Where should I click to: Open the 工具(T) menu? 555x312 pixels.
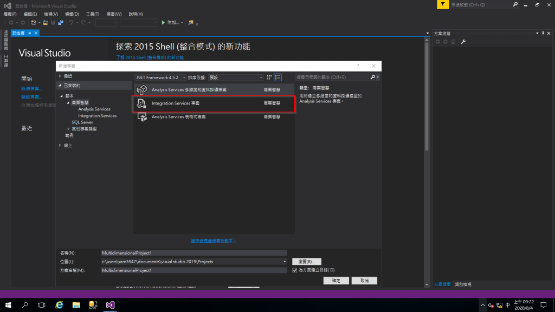point(93,14)
